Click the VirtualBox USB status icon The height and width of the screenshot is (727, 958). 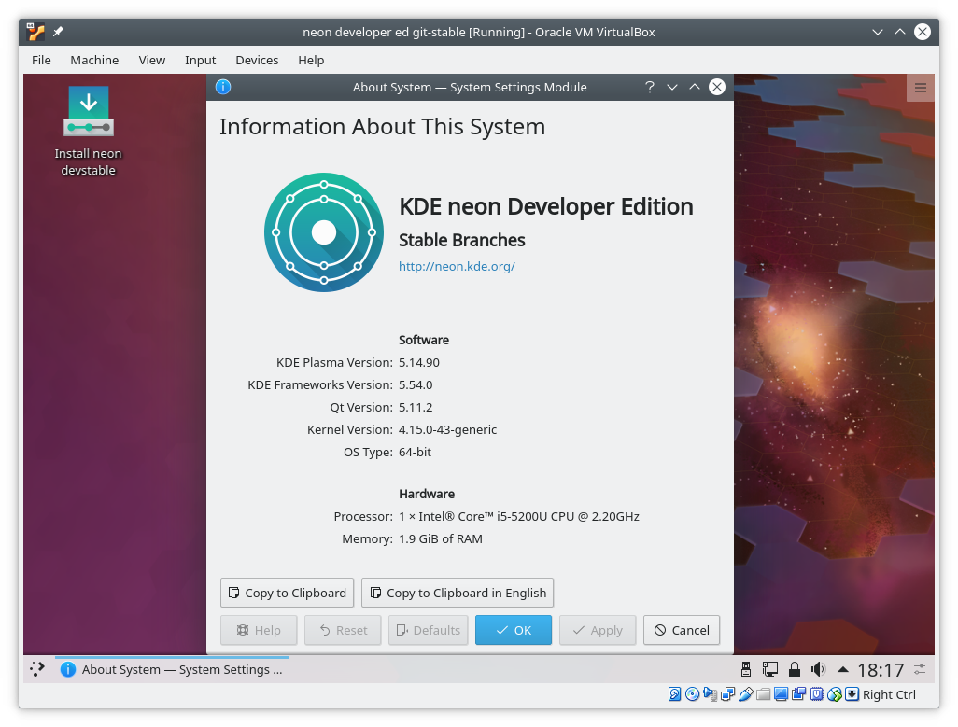(x=745, y=694)
